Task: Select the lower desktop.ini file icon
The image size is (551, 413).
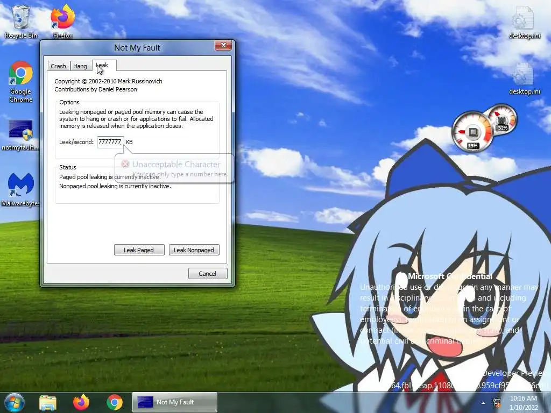Action: pos(524,78)
